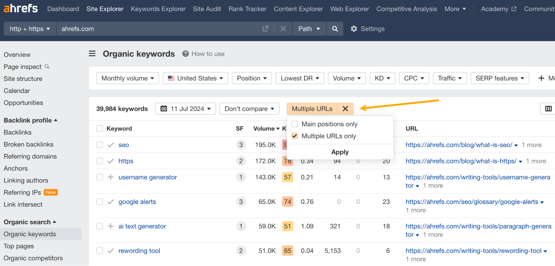This screenshot has height=266, width=555.
Task: Switch to the Keywords Explorer menu item
Action: coord(158,9)
